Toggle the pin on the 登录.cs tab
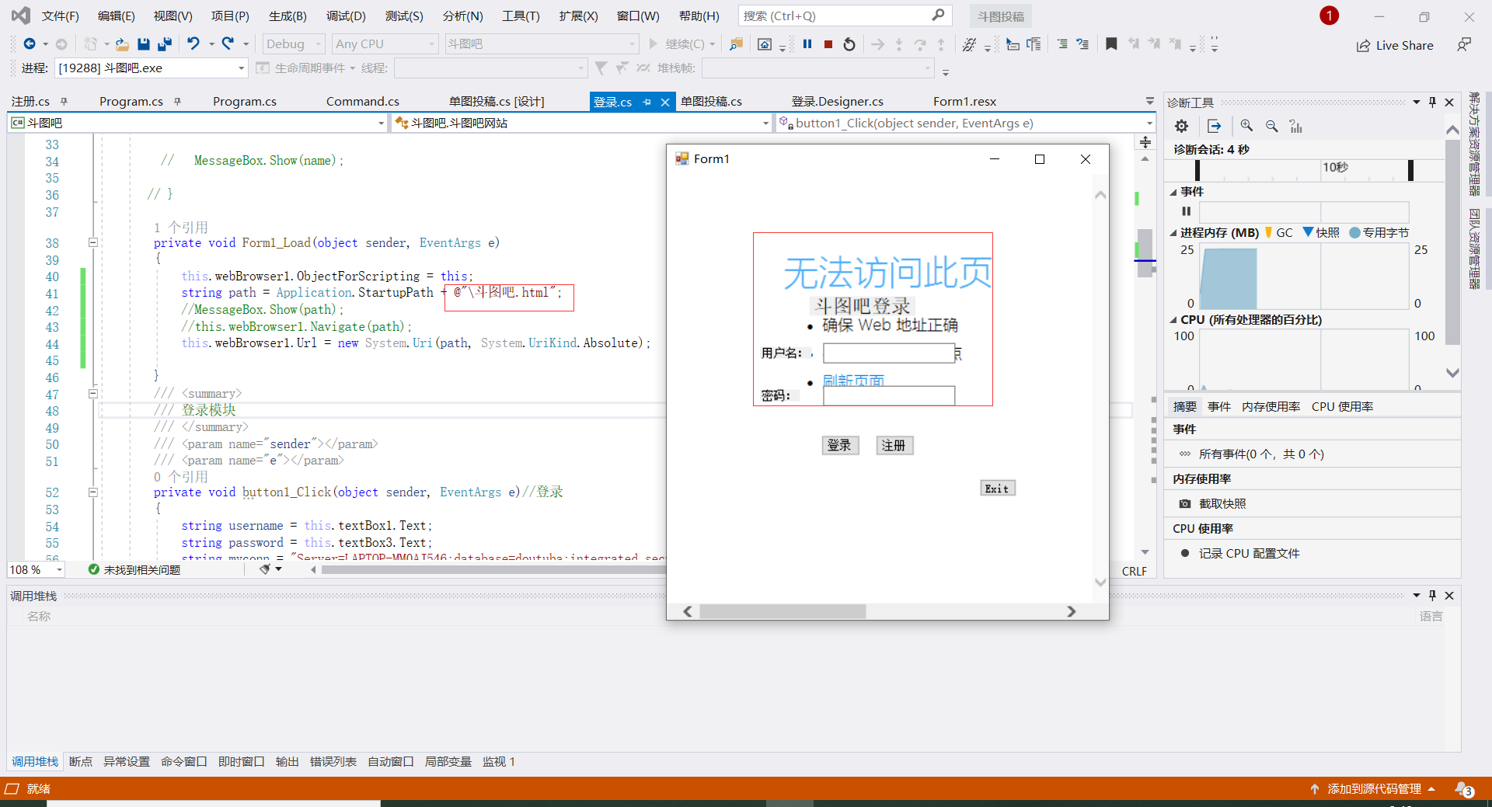1492x807 pixels. [x=647, y=102]
